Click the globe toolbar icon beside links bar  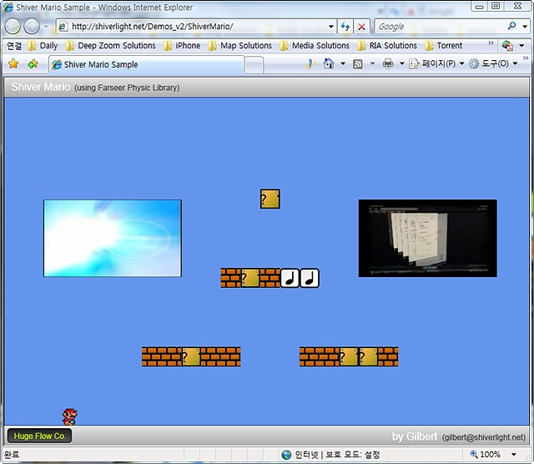(507, 46)
